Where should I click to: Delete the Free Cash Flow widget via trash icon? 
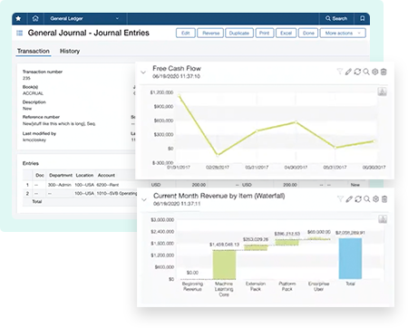(x=384, y=72)
